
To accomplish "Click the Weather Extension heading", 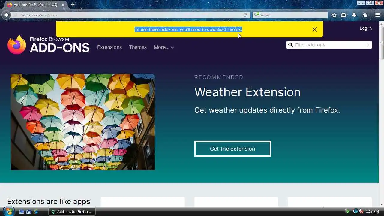I will tap(247, 92).
